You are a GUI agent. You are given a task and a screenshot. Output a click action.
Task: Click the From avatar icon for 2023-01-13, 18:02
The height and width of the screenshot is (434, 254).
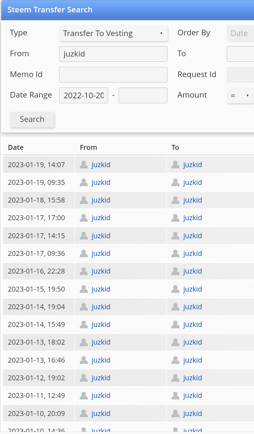point(84,342)
